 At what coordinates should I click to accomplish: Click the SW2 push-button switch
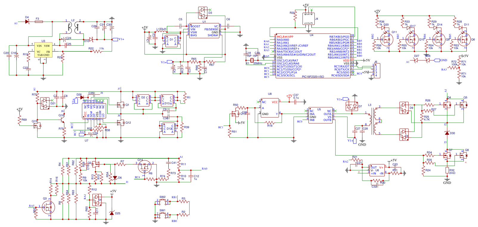pyautogui.click(x=163, y=201)
